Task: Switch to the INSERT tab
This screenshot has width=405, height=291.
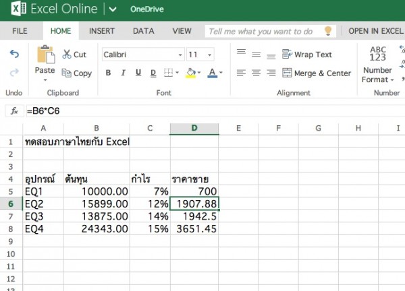Action: pyautogui.click(x=102, y=31)
